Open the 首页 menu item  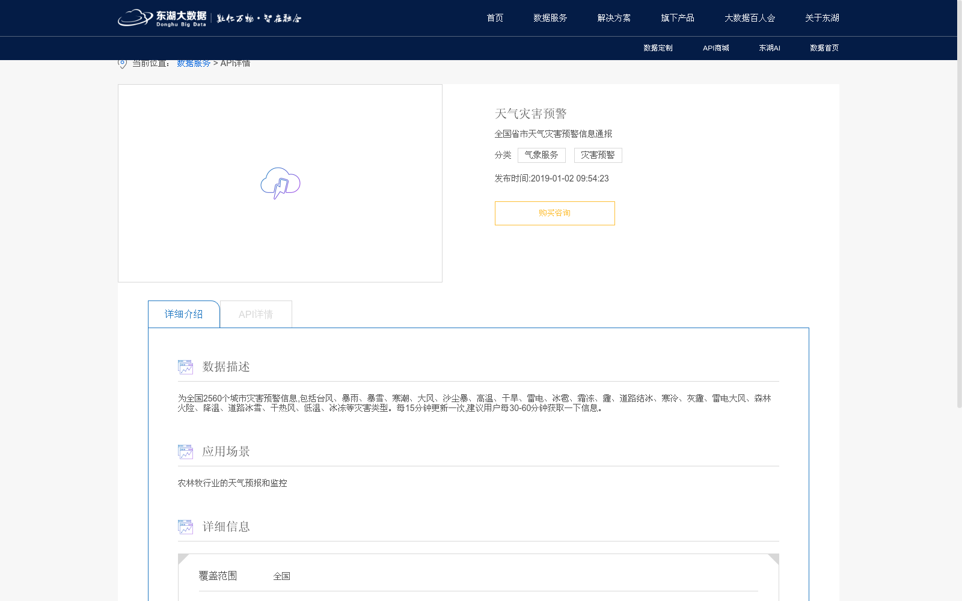(x=495, y=18)
